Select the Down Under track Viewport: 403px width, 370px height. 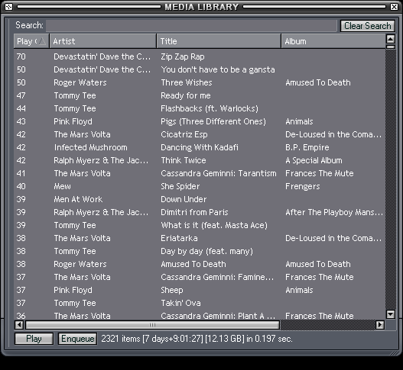pyautogui.click(x=184, y=199)
